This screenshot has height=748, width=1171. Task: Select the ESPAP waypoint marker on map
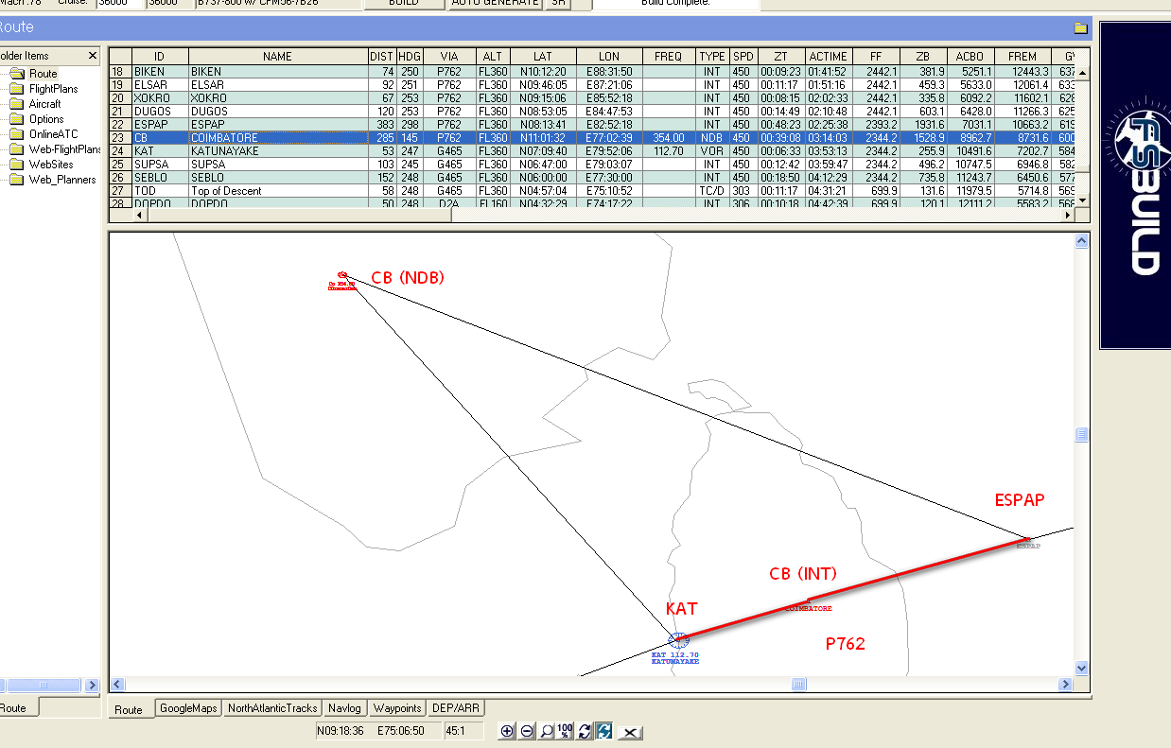point(1028,542)
